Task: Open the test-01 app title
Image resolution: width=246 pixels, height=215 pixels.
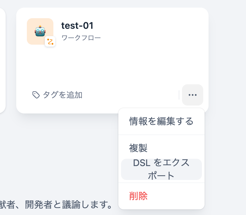Action: click(x=77, y=26)
